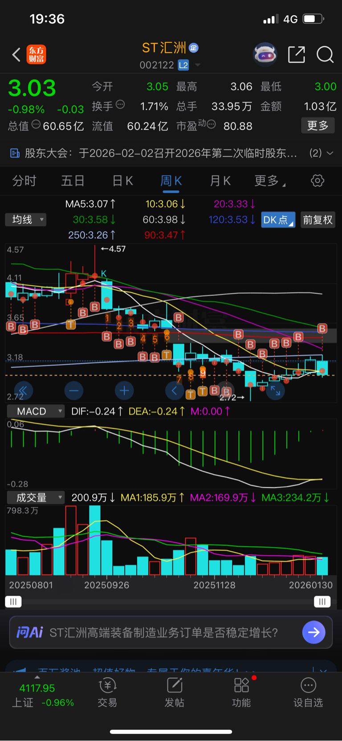The image size is (342, 741).
Task: Tap right handle of date range slider
Action: 322,602
